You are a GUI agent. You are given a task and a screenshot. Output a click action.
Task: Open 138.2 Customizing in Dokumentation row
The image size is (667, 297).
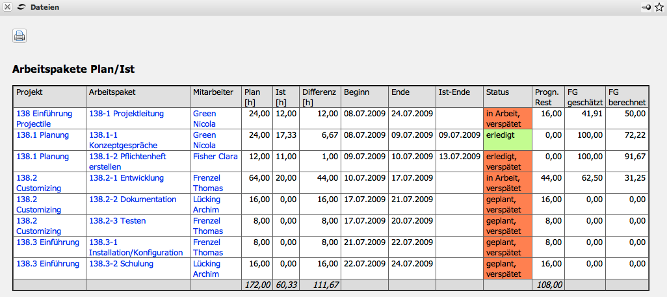point(39,204)
